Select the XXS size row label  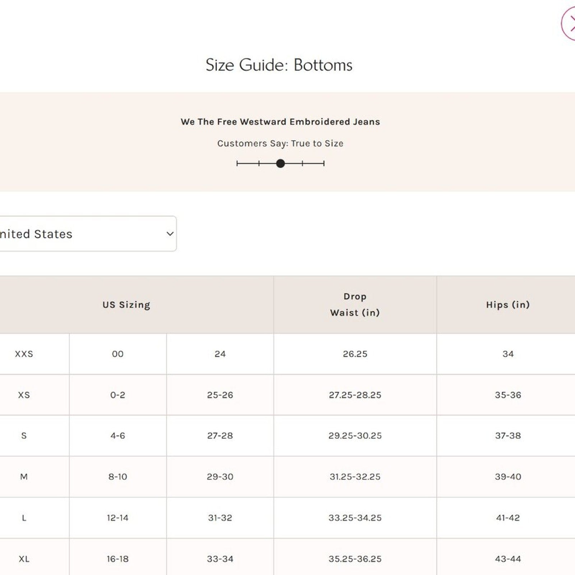24,354
